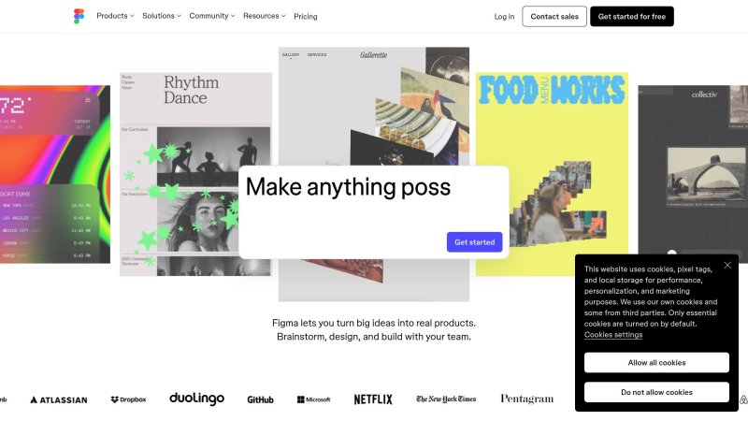
Task: Click the Duolingo logo
Action: pos(196,399)
